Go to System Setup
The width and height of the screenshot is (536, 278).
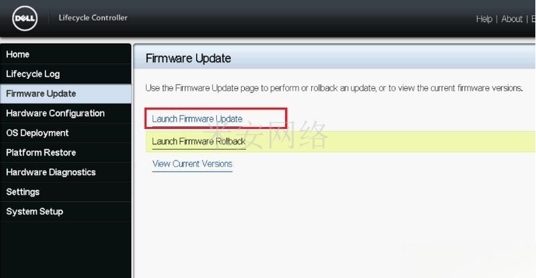(x=66, y=211)
